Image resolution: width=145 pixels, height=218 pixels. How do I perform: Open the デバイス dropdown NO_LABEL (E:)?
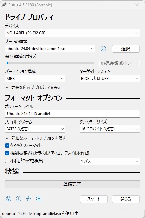[x=72, y=33]
